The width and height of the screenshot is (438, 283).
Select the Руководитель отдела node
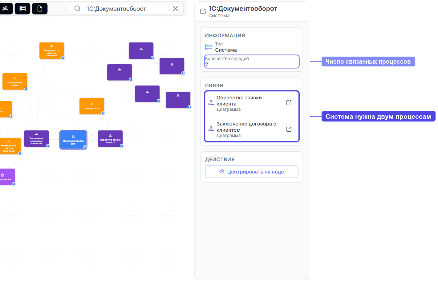(x=15, y=81)
